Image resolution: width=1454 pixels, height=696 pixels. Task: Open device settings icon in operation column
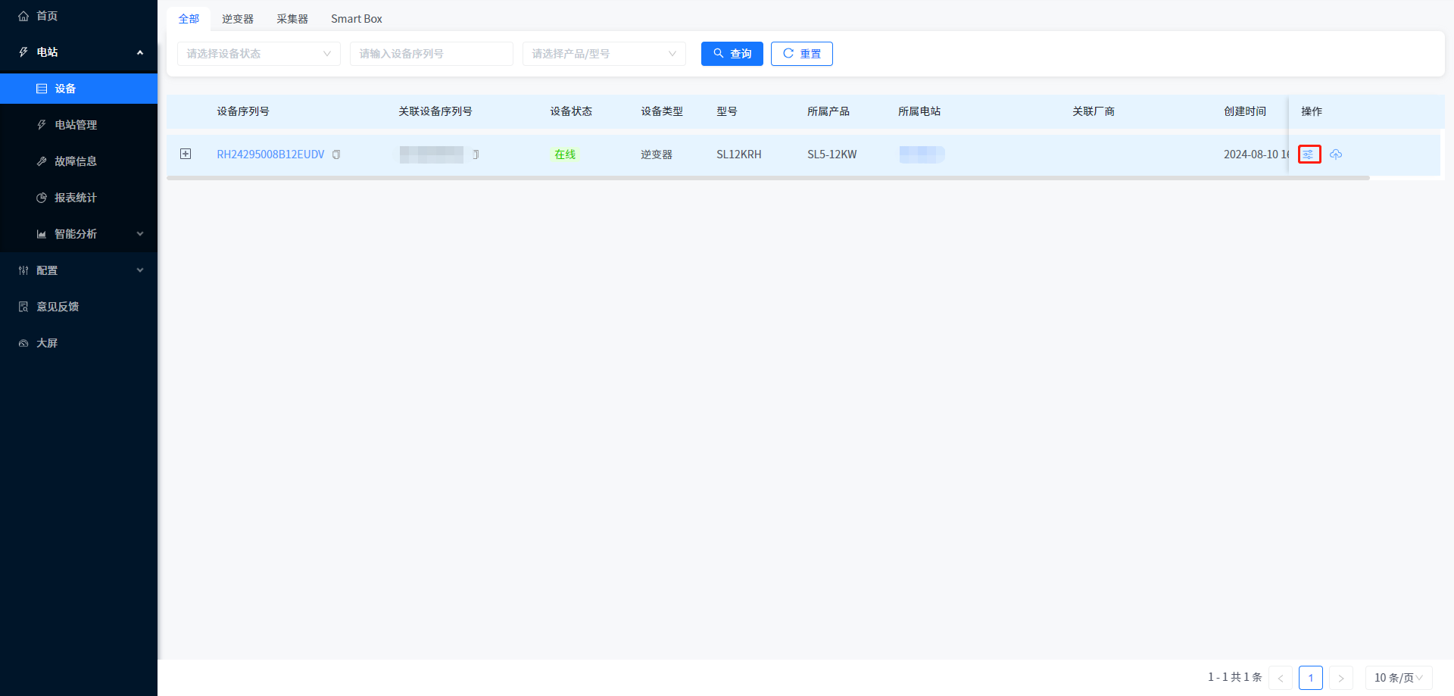[1309, 154]
